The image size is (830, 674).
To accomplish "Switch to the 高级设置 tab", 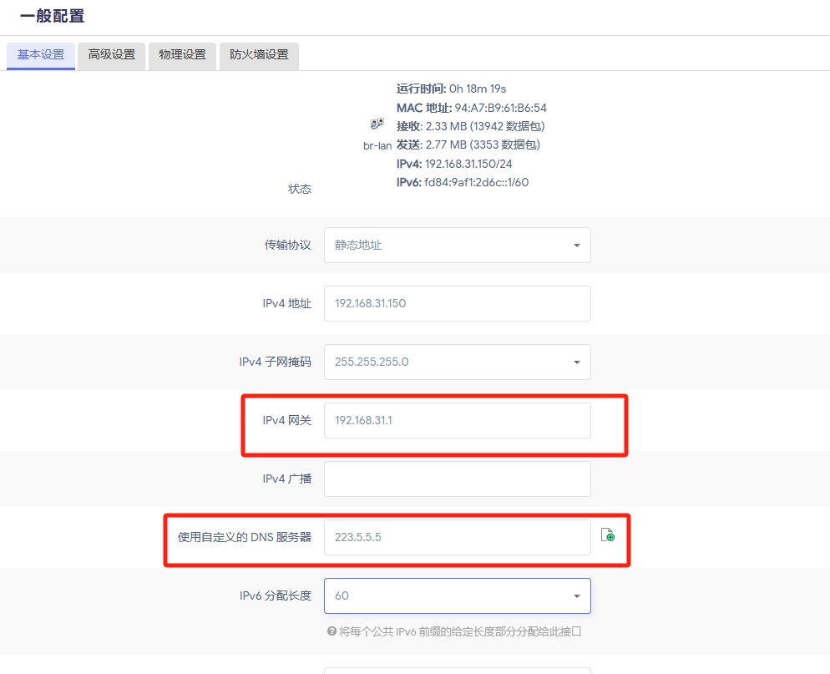I will pyautogui.click(x=111, y=56).
